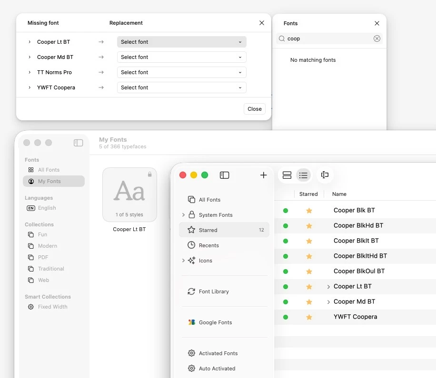This screenshot has width=436, height=378.
Task: Expand the Icons group chevron
Action: (x=183, y=261)
